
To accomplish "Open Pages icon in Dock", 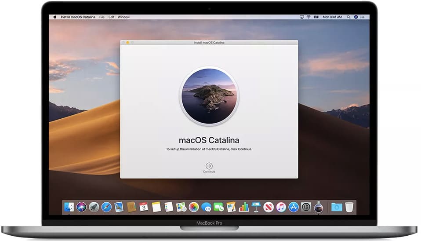I will (x=231, y=207).
